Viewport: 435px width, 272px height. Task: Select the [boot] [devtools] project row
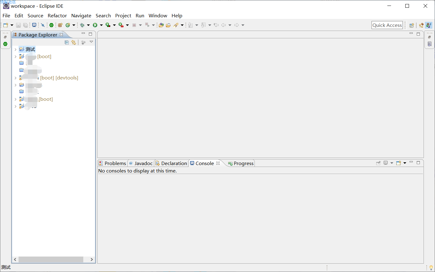[49, 78]
